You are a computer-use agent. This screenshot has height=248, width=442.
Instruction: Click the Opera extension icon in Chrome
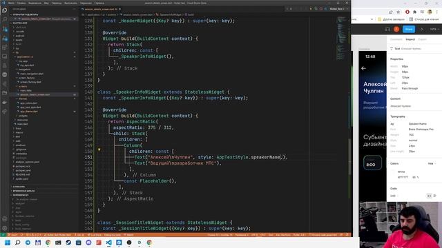tap(407, 12)
